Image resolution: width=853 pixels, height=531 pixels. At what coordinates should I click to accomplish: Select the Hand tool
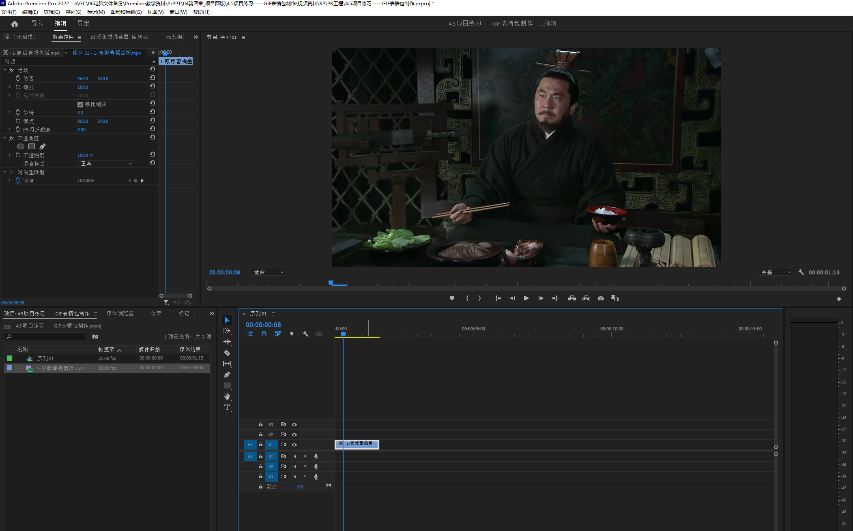click(227, 396)
